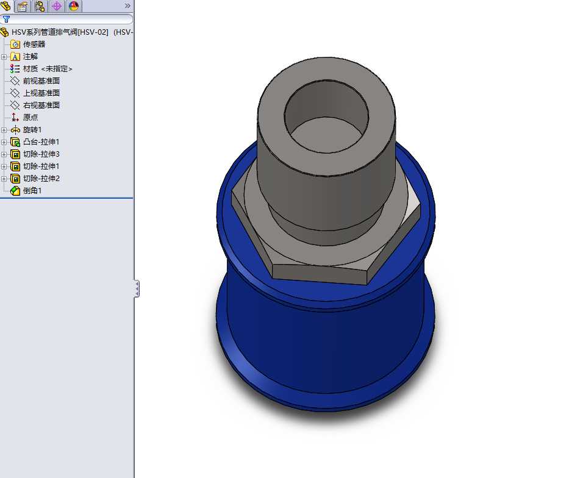The image size is (569, 478).
Task: Click the part icon beside HSV系列管道排气阀
Action: (4, 32)
